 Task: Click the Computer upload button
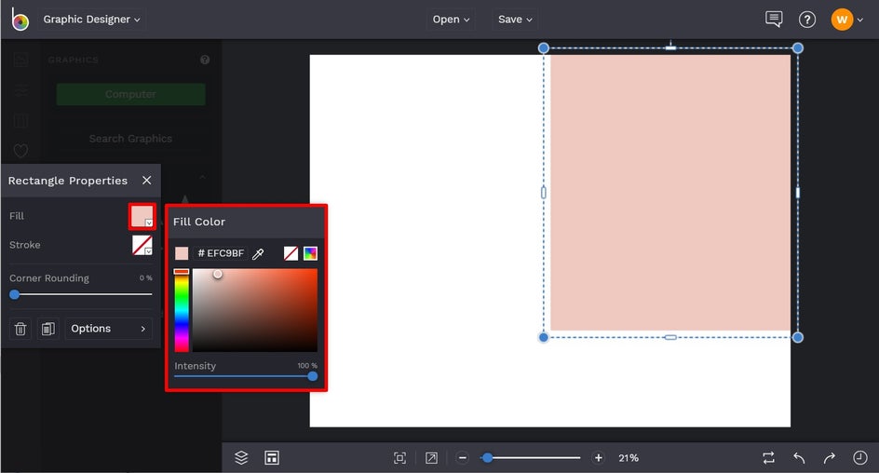click(130, 94)
